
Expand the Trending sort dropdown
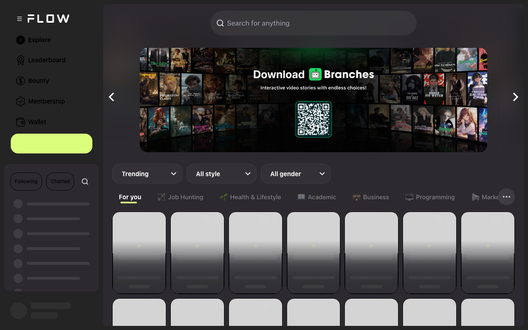coord(147,174)
